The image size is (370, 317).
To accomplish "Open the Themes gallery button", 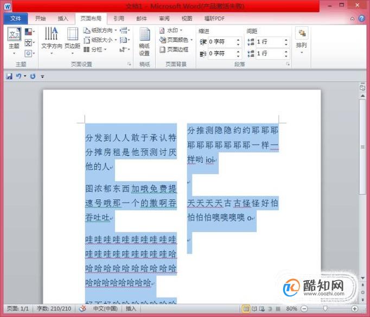I will click(x=14, y=41).
